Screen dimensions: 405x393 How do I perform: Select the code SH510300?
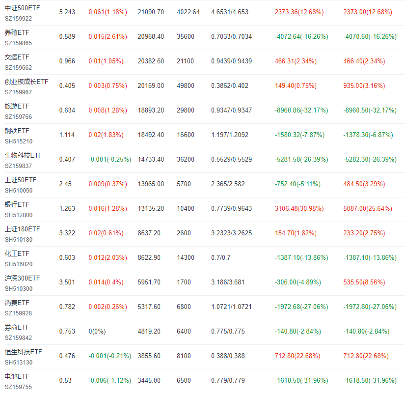pos(19,289)
